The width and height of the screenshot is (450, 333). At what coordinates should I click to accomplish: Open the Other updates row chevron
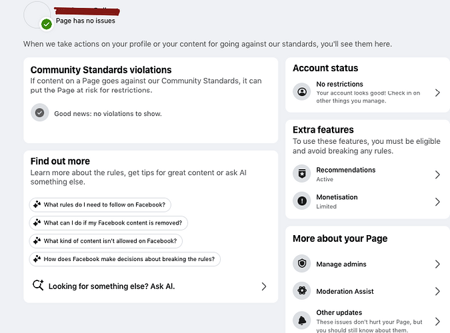[x=437, y=322]
